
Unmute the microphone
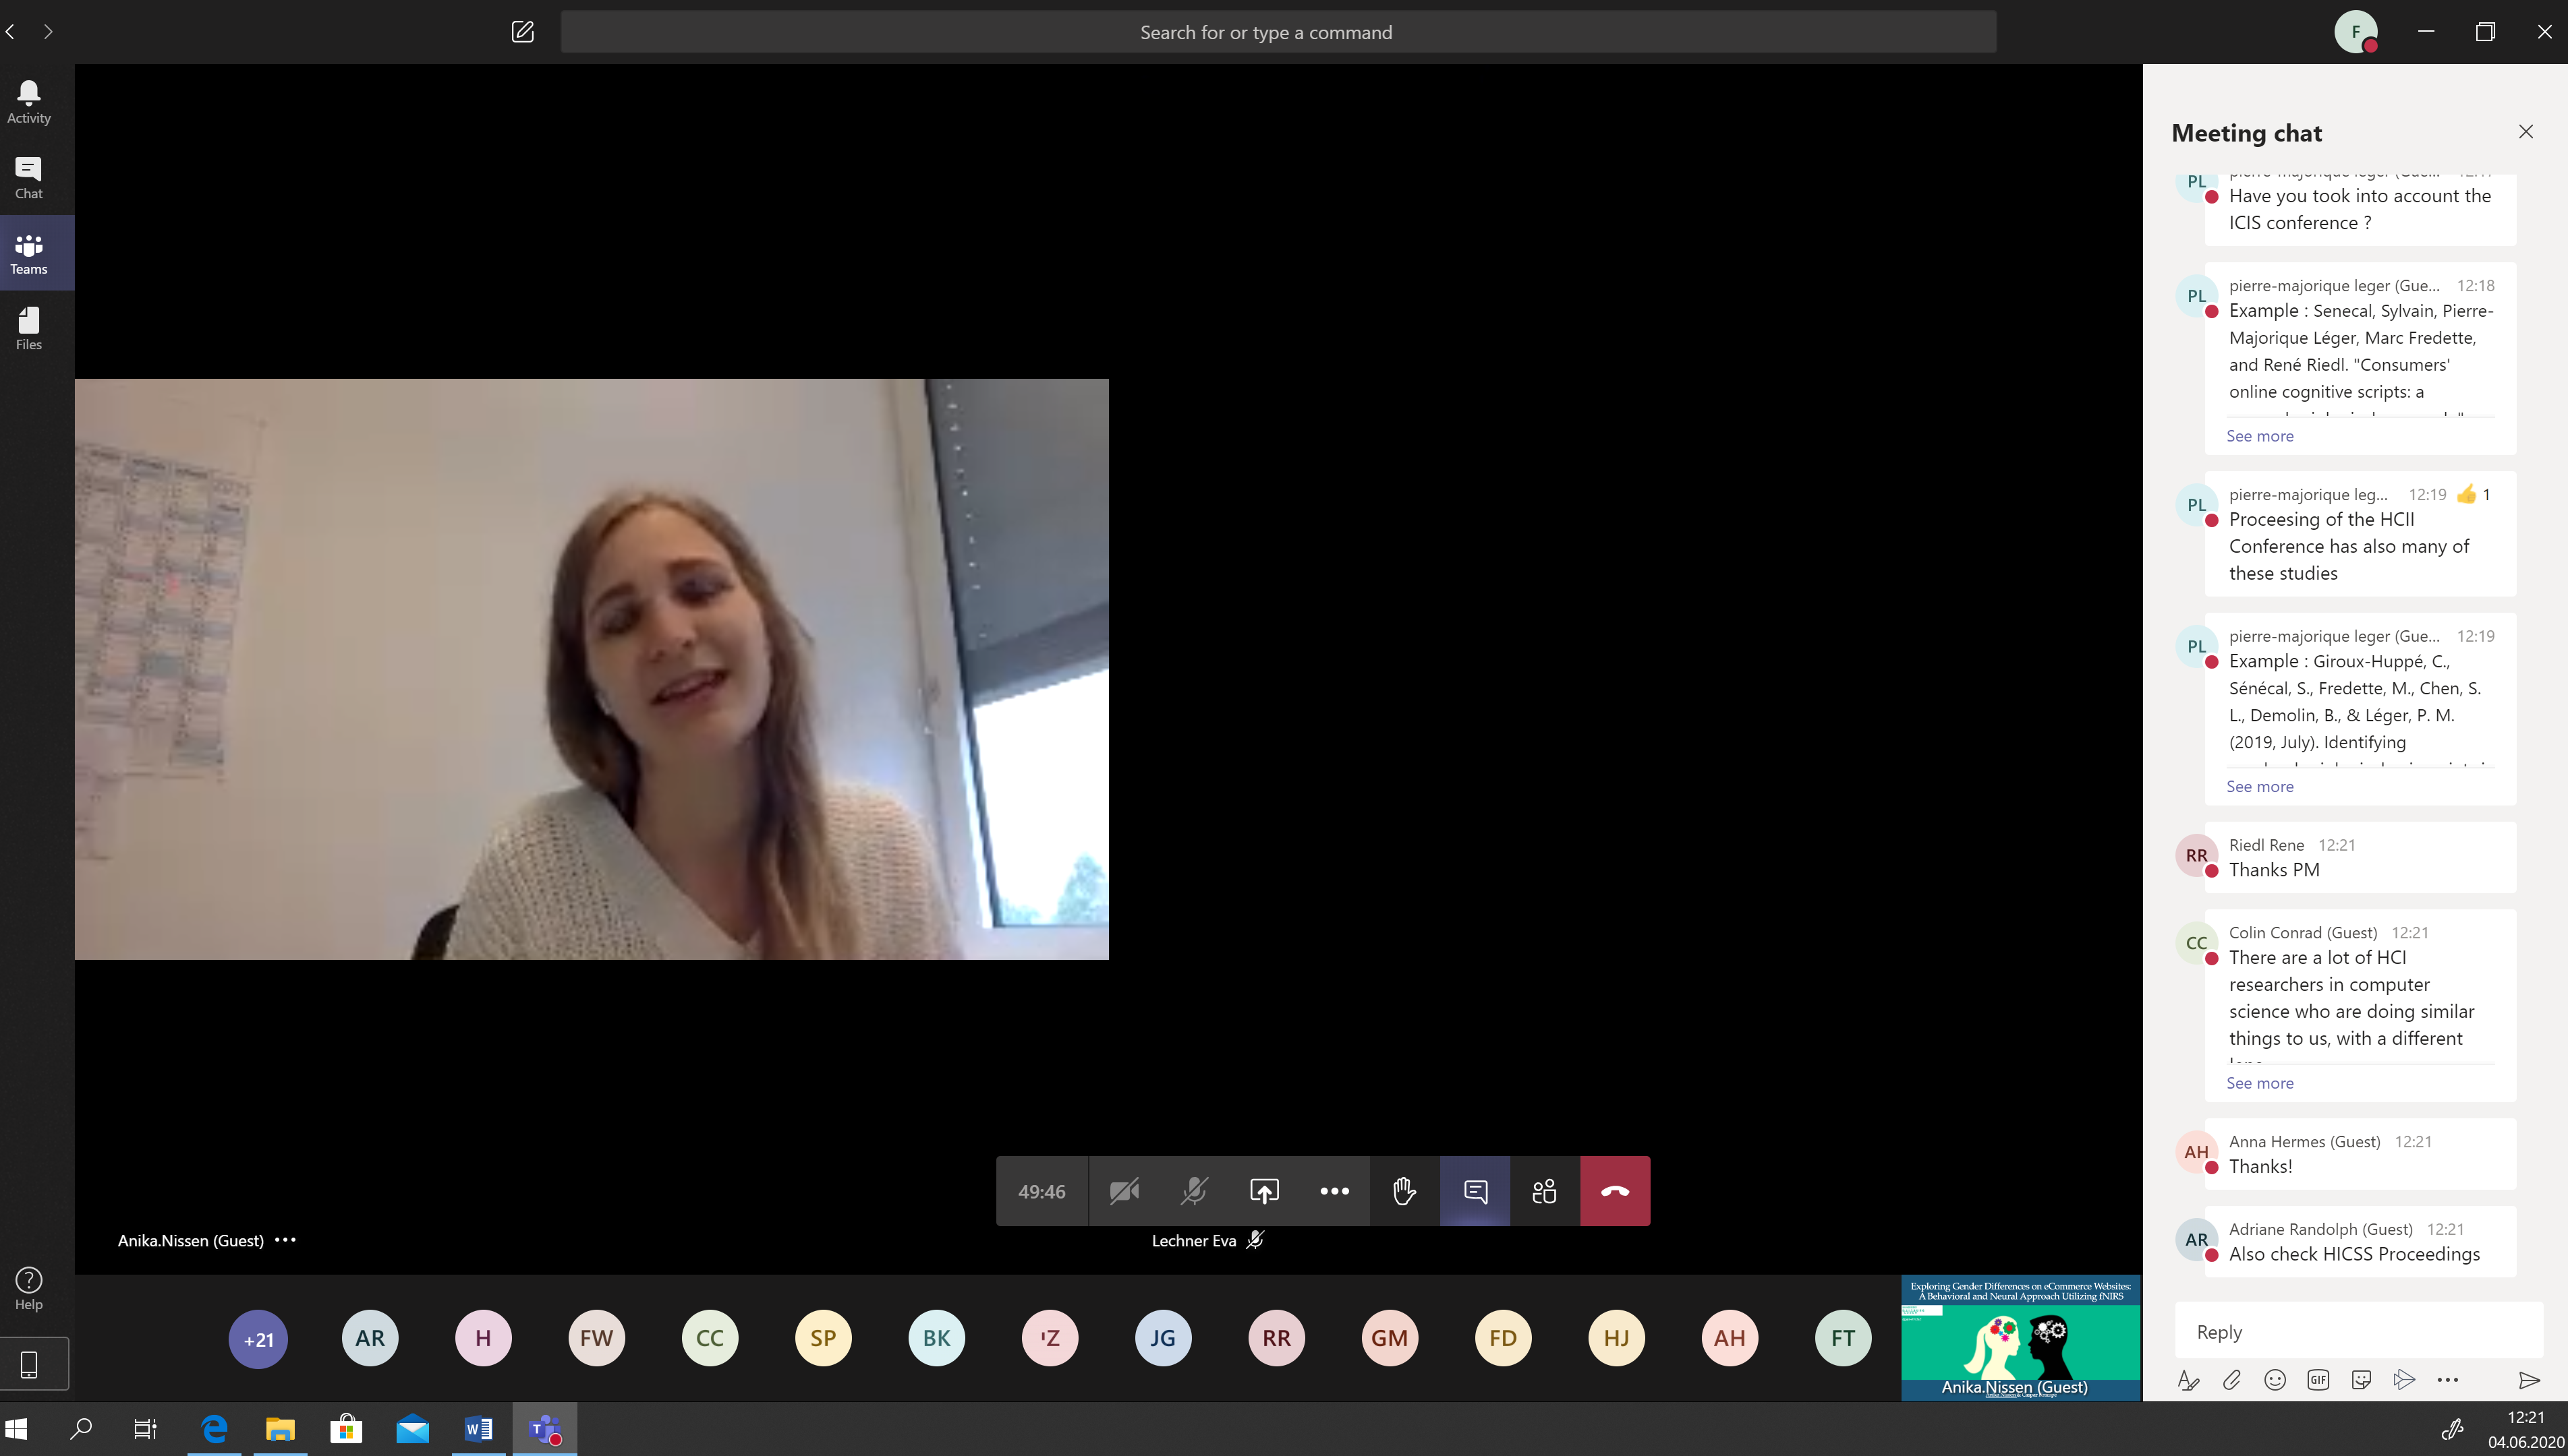tap(1195, 1191)
